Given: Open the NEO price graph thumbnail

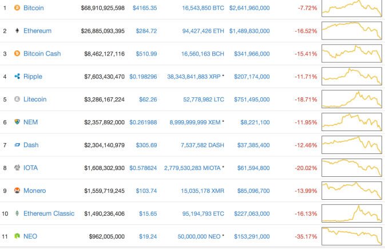Looking at the screenshot, I should click(x=352, y=236).
